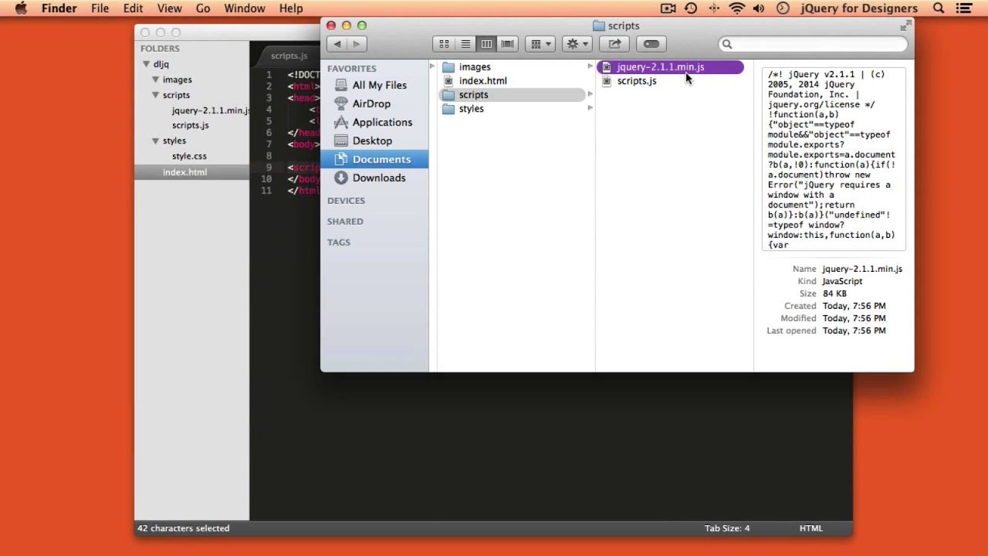Collapse styles folder in editor sidebar
The width and height of the screenshot is (988, 556).
pyautogui.click(x=155, y=141)
